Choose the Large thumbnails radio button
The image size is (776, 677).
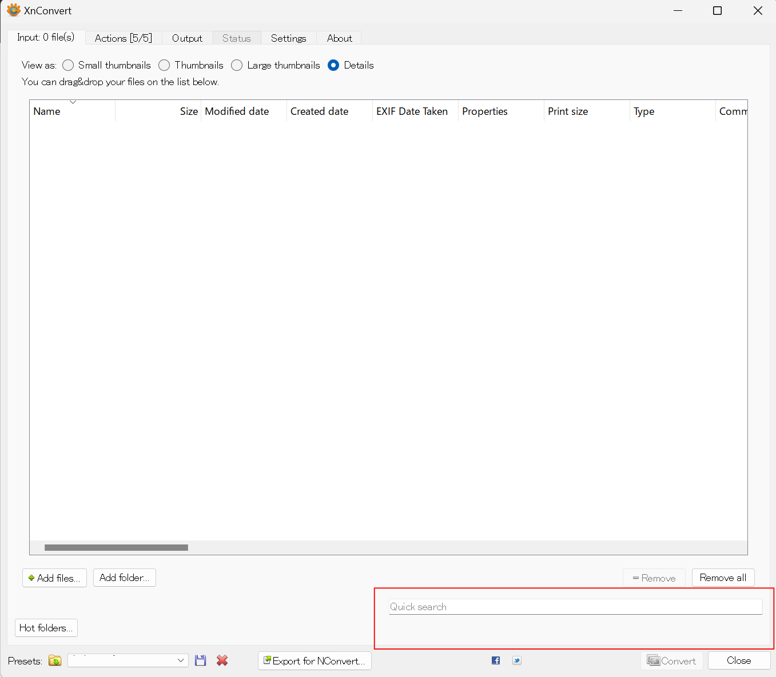coord(237,65)
